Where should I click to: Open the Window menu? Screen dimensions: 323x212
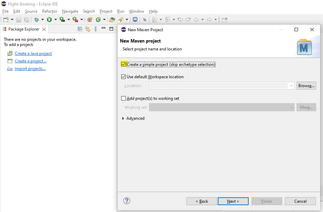click(137, 11)
